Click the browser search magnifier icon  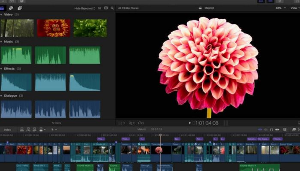pyautogui.click(x=112, y=8)
